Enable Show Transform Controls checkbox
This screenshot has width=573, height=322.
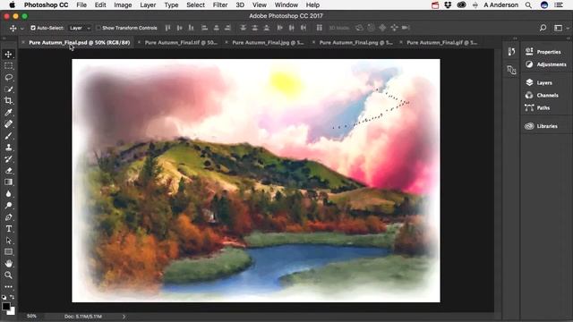pos(98,28)
